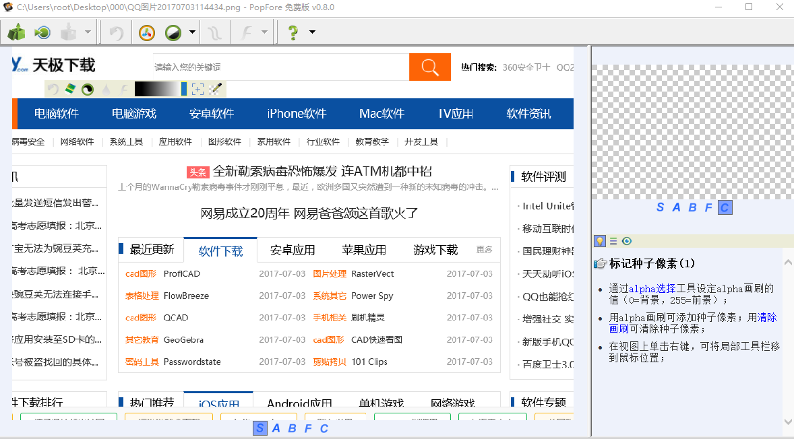The image size is (794, 439).
Task: Click the water drop icon in local toolbar
Action: coord(106,90)
